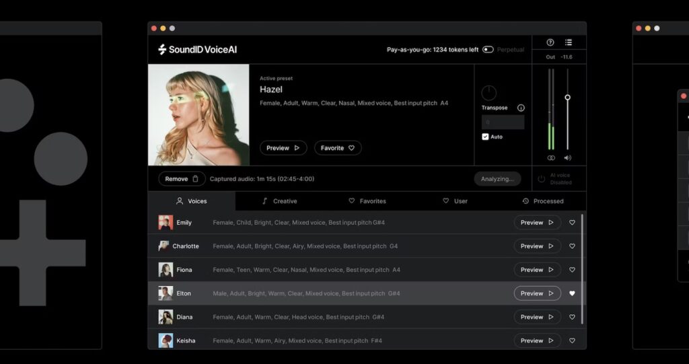Screen dimensions: 689x364
Task: Click the stereo link icon below meters
Action: pyautogui.click(x=551, y=158)
